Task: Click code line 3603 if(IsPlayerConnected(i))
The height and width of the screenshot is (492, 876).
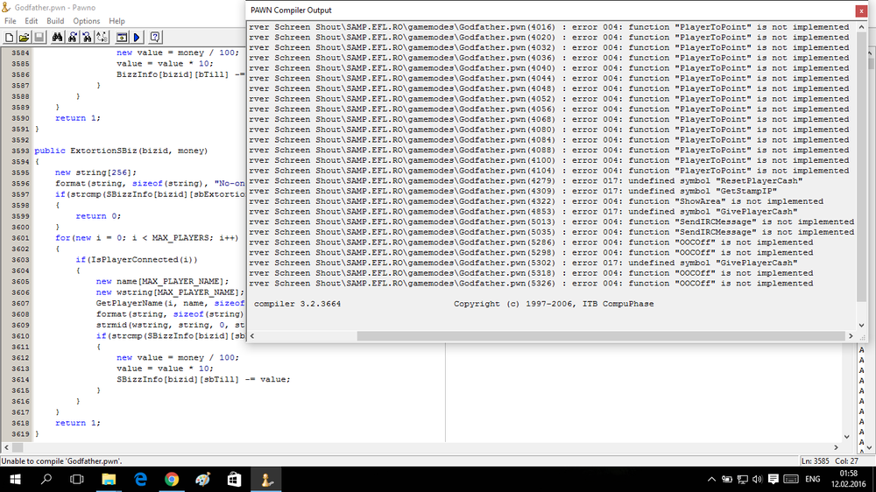Action: (x=137, y=260)
